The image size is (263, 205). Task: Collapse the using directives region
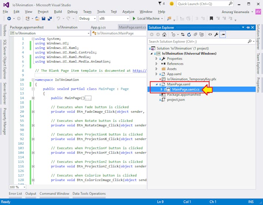pos(33,39)
